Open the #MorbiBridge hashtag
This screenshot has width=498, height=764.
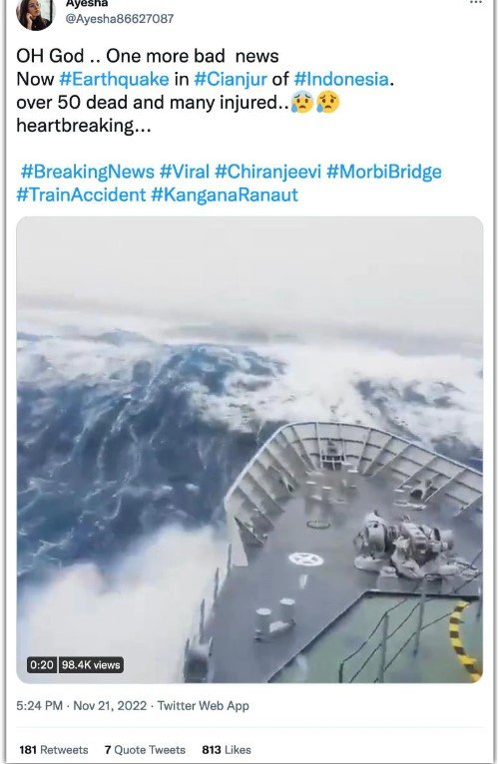[x=384, y=172]
